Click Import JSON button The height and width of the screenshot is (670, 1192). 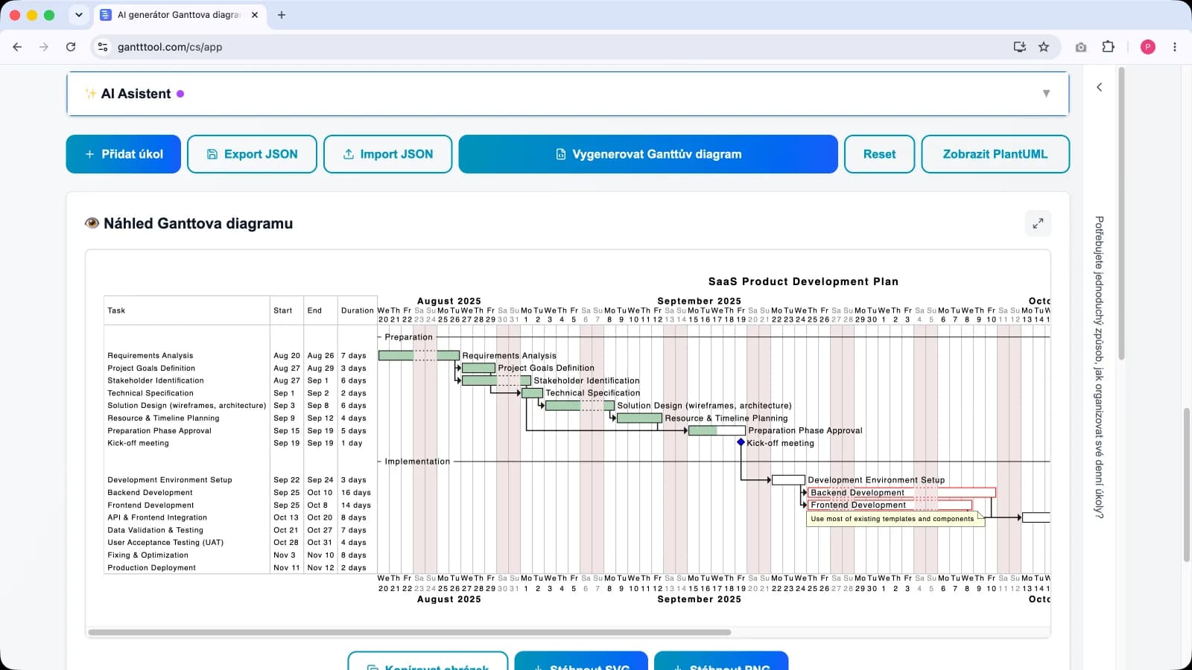click(387, 154)
